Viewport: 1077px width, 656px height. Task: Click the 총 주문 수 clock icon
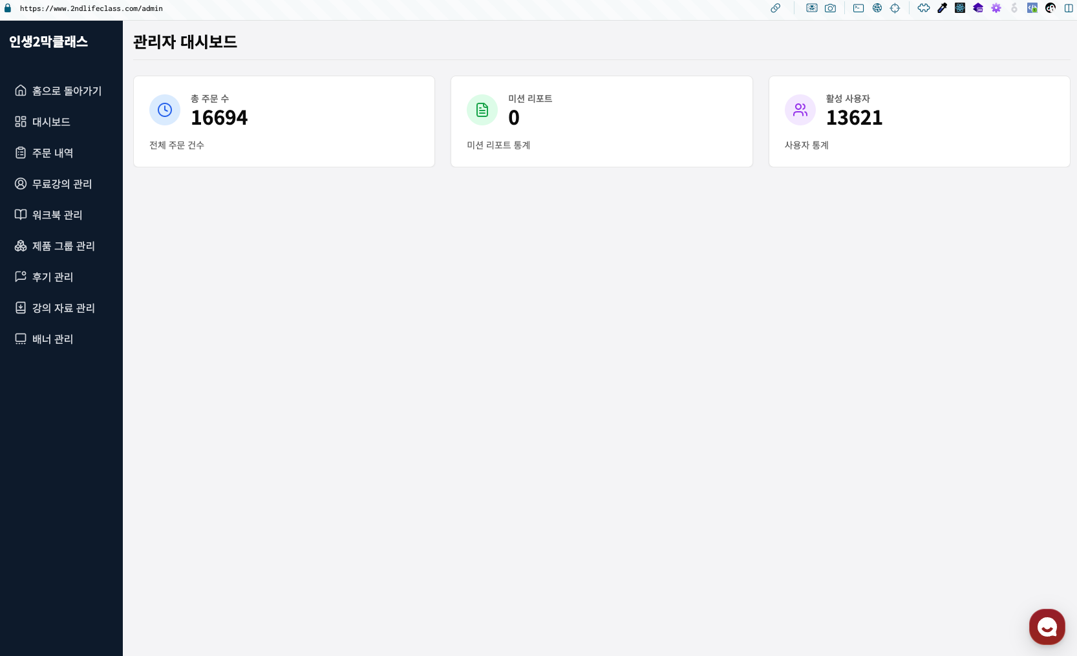[165, 110]
